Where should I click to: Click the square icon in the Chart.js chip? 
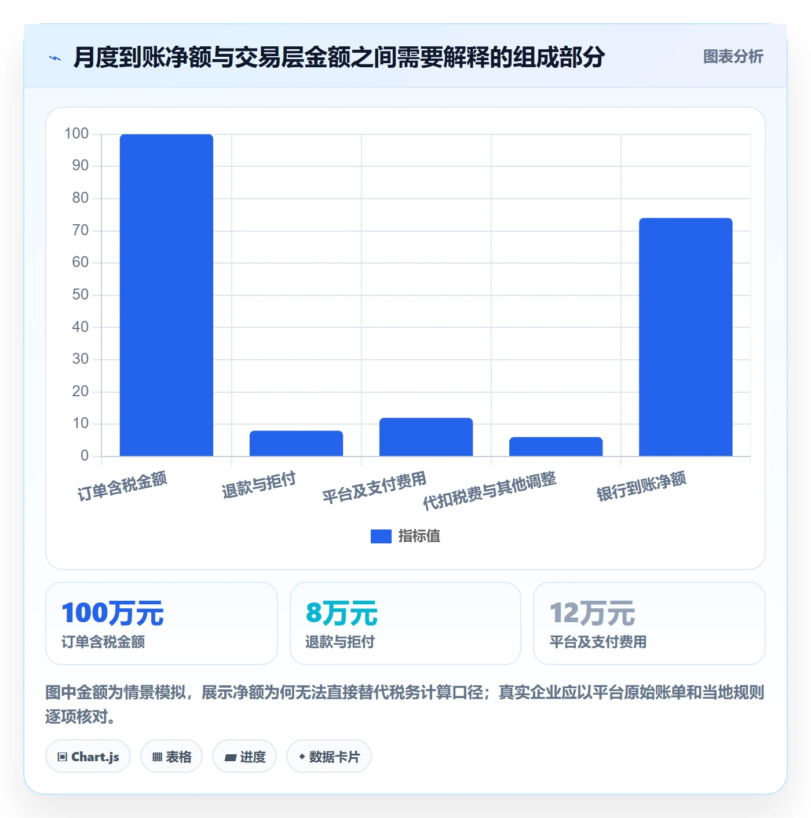(63, 757)
